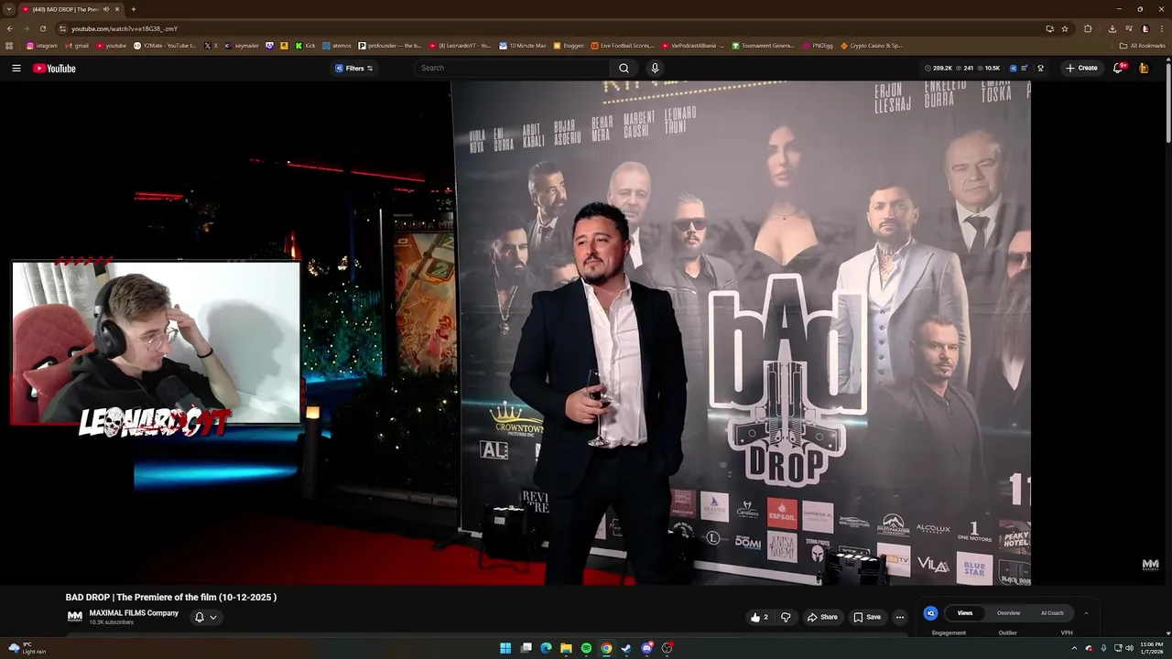Screen dimensions: 1172x659
Task: Select the Overview tab in stats panel
Action: [x=1008, y=613]
